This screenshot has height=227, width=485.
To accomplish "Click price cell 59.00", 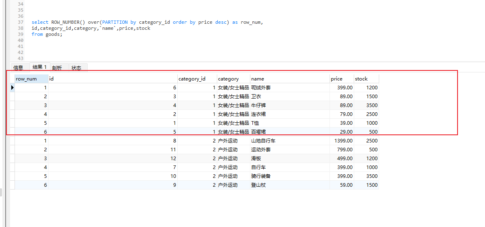I will (x=342, y=185).
